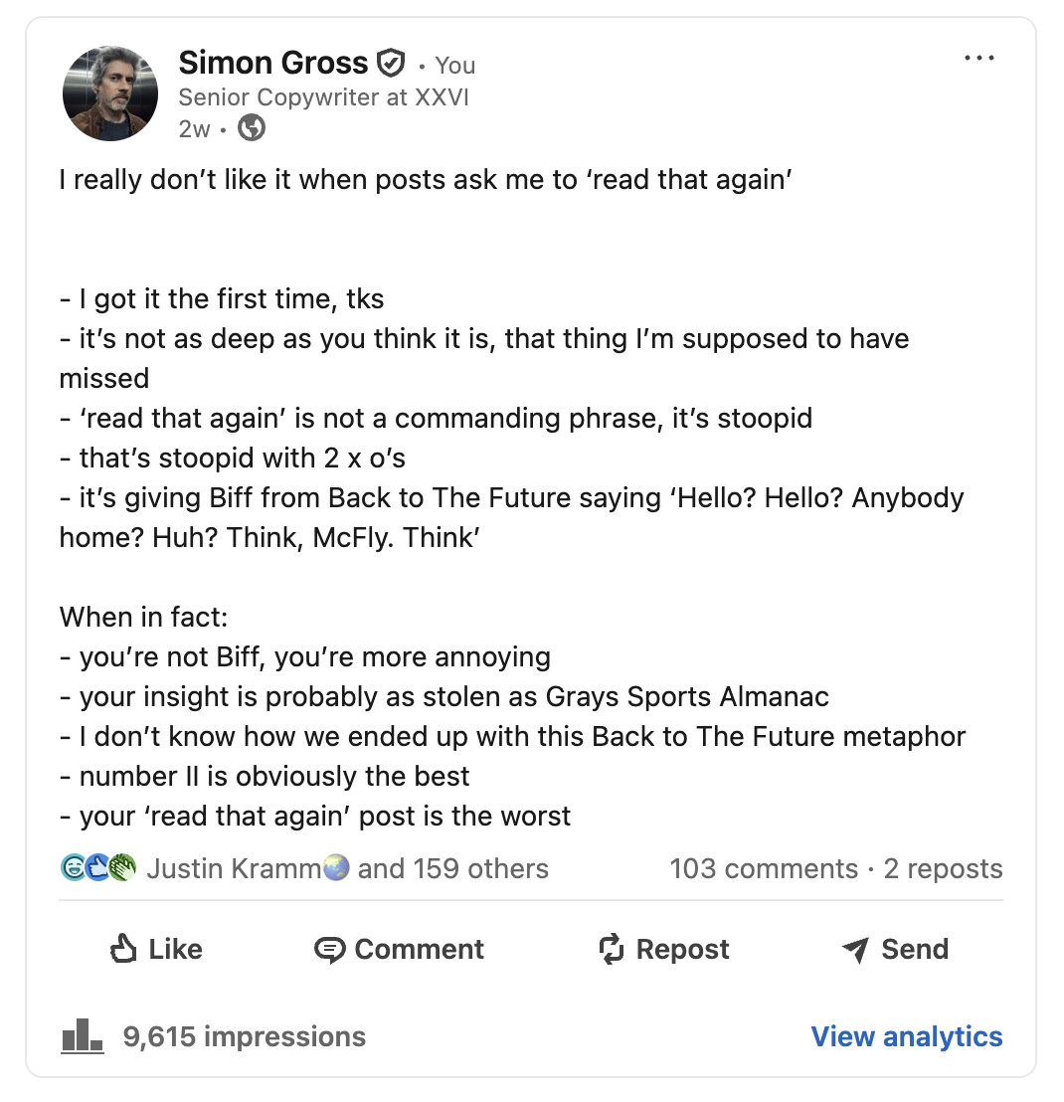Repost using the Repost arrows button
1064x1102 pixels.
(x=663, y=950)
